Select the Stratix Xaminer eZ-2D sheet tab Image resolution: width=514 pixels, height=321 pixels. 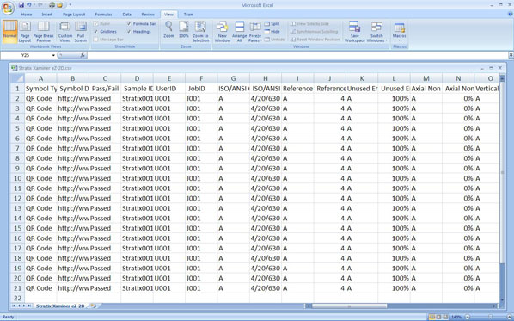click(60, 306)
